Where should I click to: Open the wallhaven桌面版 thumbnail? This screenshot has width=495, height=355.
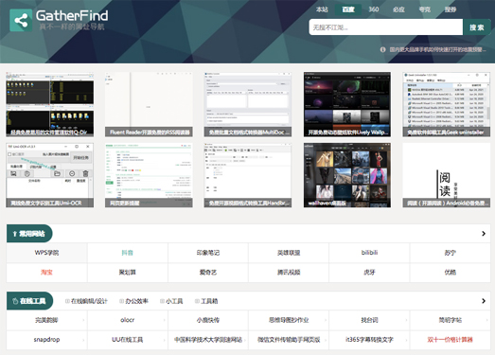pyautogui.click(x=347, y=175)
